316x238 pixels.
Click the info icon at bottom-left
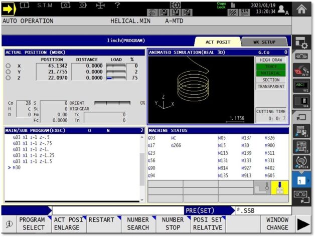9,224
